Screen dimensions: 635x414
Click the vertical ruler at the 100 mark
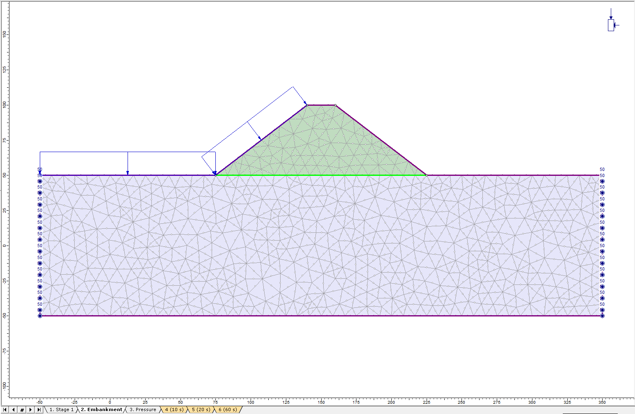pos(4,105)
